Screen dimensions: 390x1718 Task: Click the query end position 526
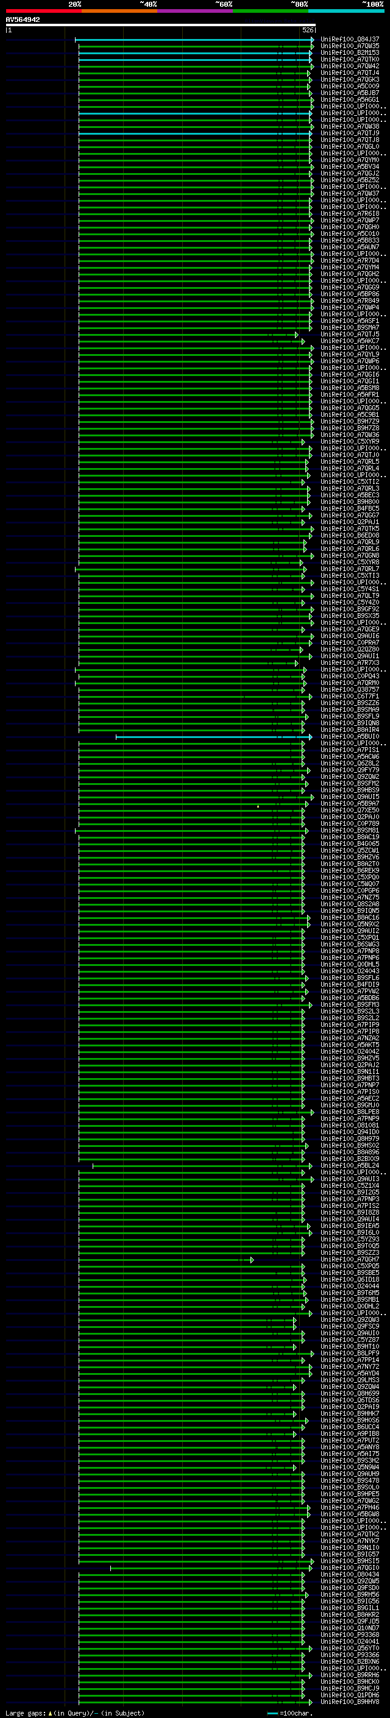(x=308, y=30)
